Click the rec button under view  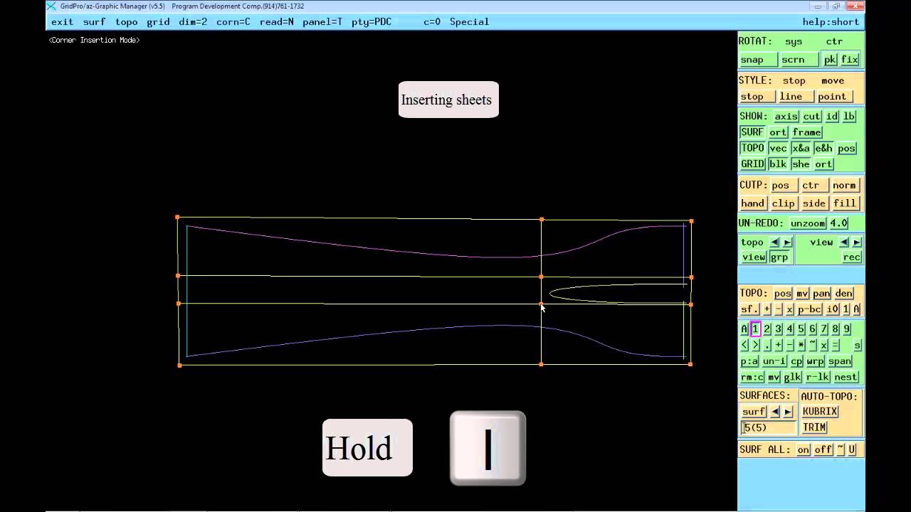(852, 257)
